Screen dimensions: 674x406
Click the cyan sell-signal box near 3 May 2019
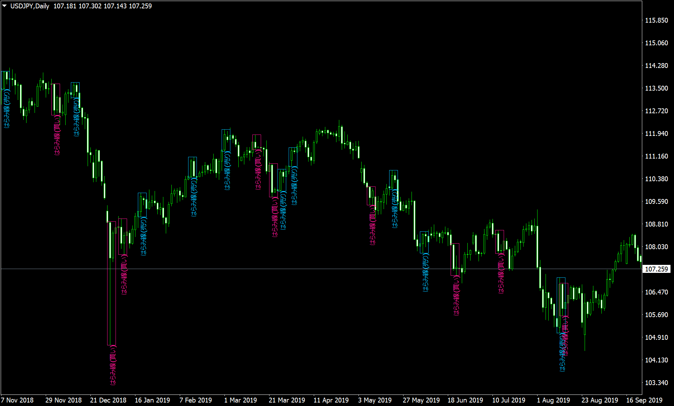[394, 179]
